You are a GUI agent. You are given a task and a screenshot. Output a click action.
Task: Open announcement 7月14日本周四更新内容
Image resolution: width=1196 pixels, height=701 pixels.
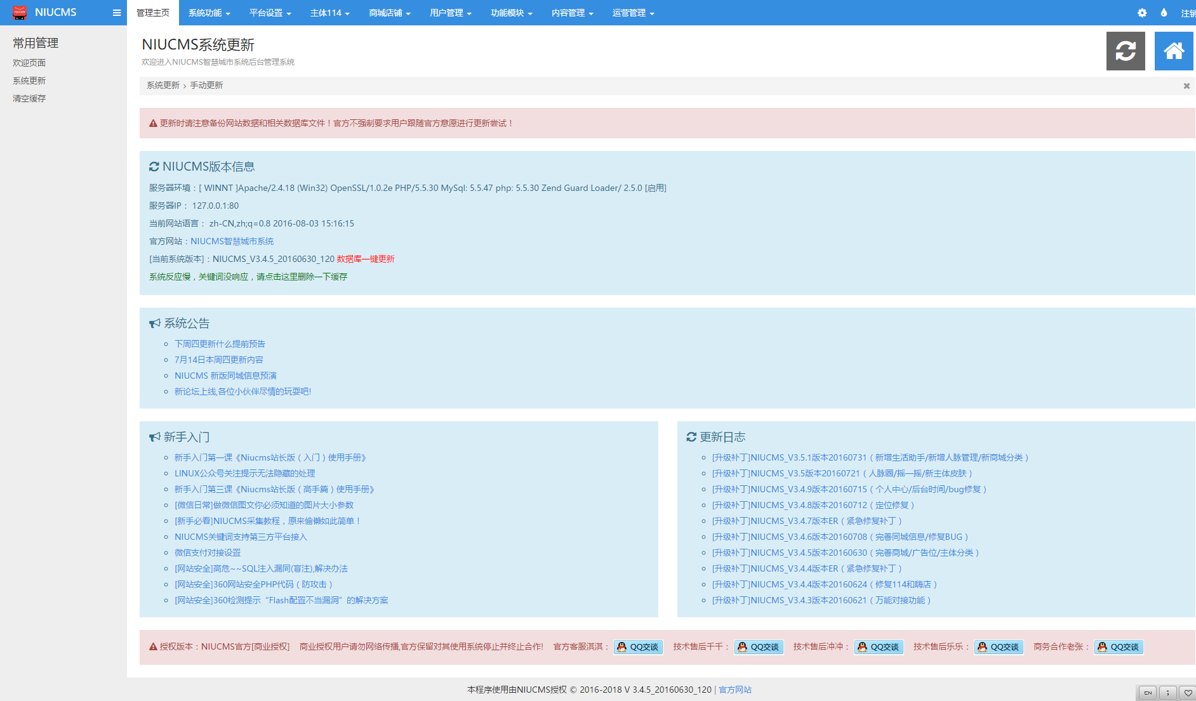click(x=219, y=360)
